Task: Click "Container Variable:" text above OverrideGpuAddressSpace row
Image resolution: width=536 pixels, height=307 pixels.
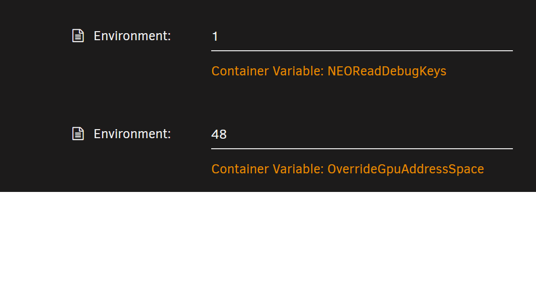Action: (267, 71)
